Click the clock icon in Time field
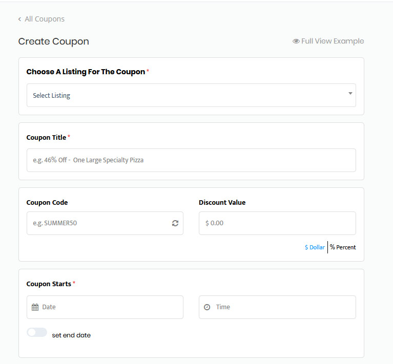Image resolution: width=393 pixels, height=364 pixels. pyautogui.click(x=207, y=307)
